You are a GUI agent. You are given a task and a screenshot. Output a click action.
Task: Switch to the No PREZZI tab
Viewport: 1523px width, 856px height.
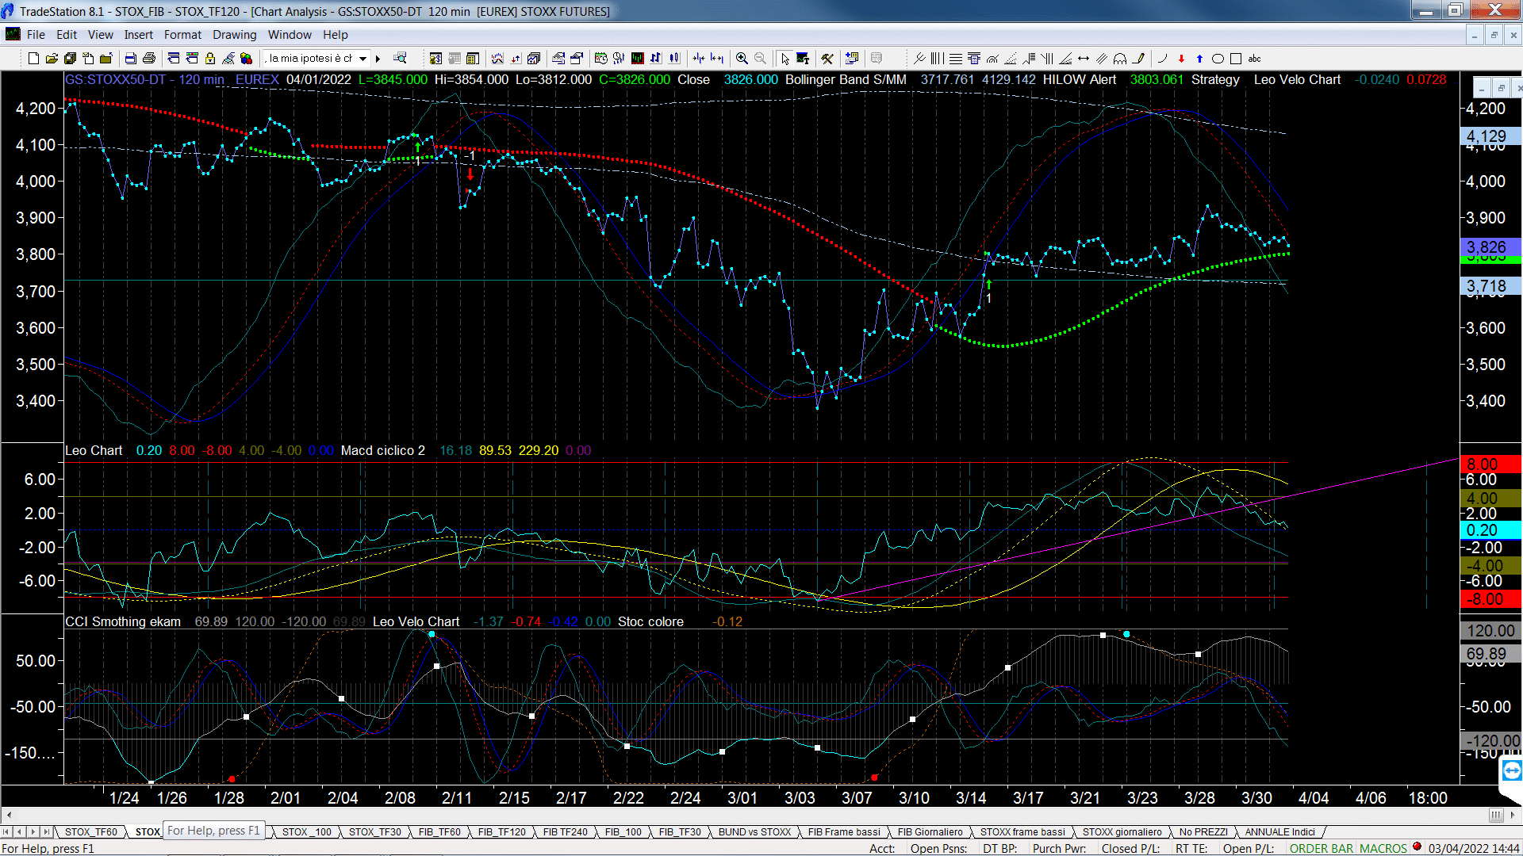1203,831
